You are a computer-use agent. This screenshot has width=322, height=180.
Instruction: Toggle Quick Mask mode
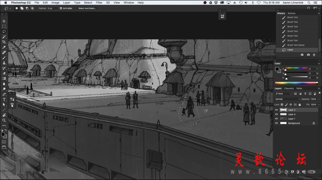pos(4,142)
